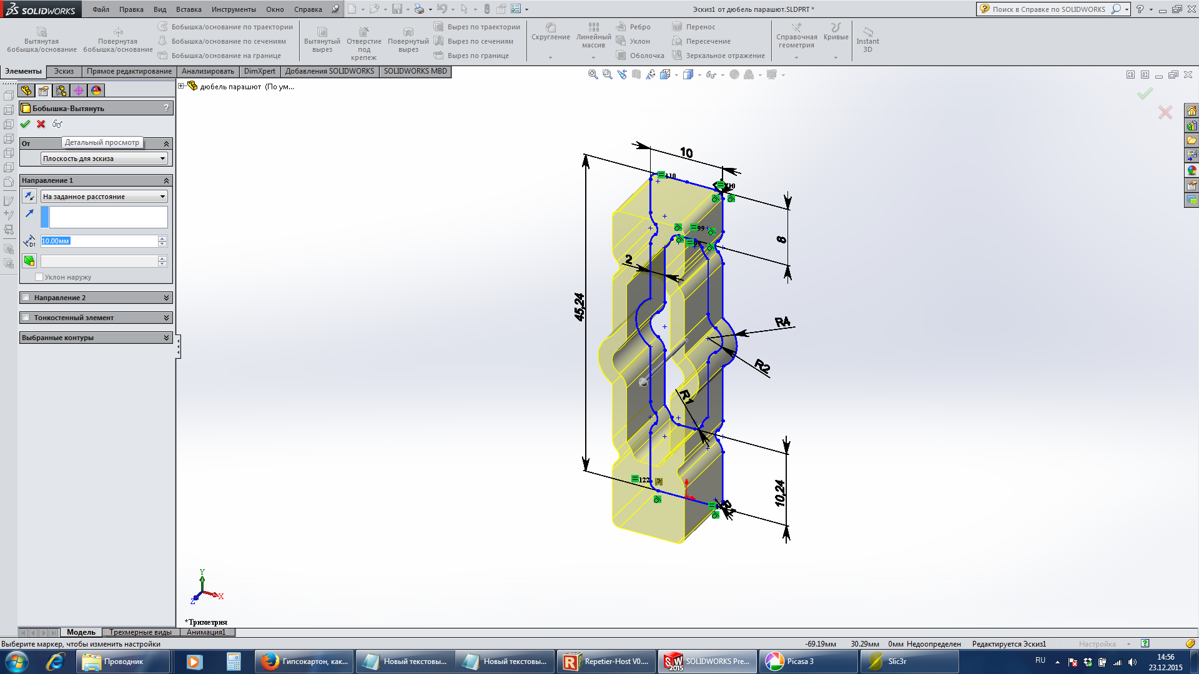Enable the Тонкостенный элемент checkbox
The width and height of the screenshot is (1199, 674).
point(26,318)
